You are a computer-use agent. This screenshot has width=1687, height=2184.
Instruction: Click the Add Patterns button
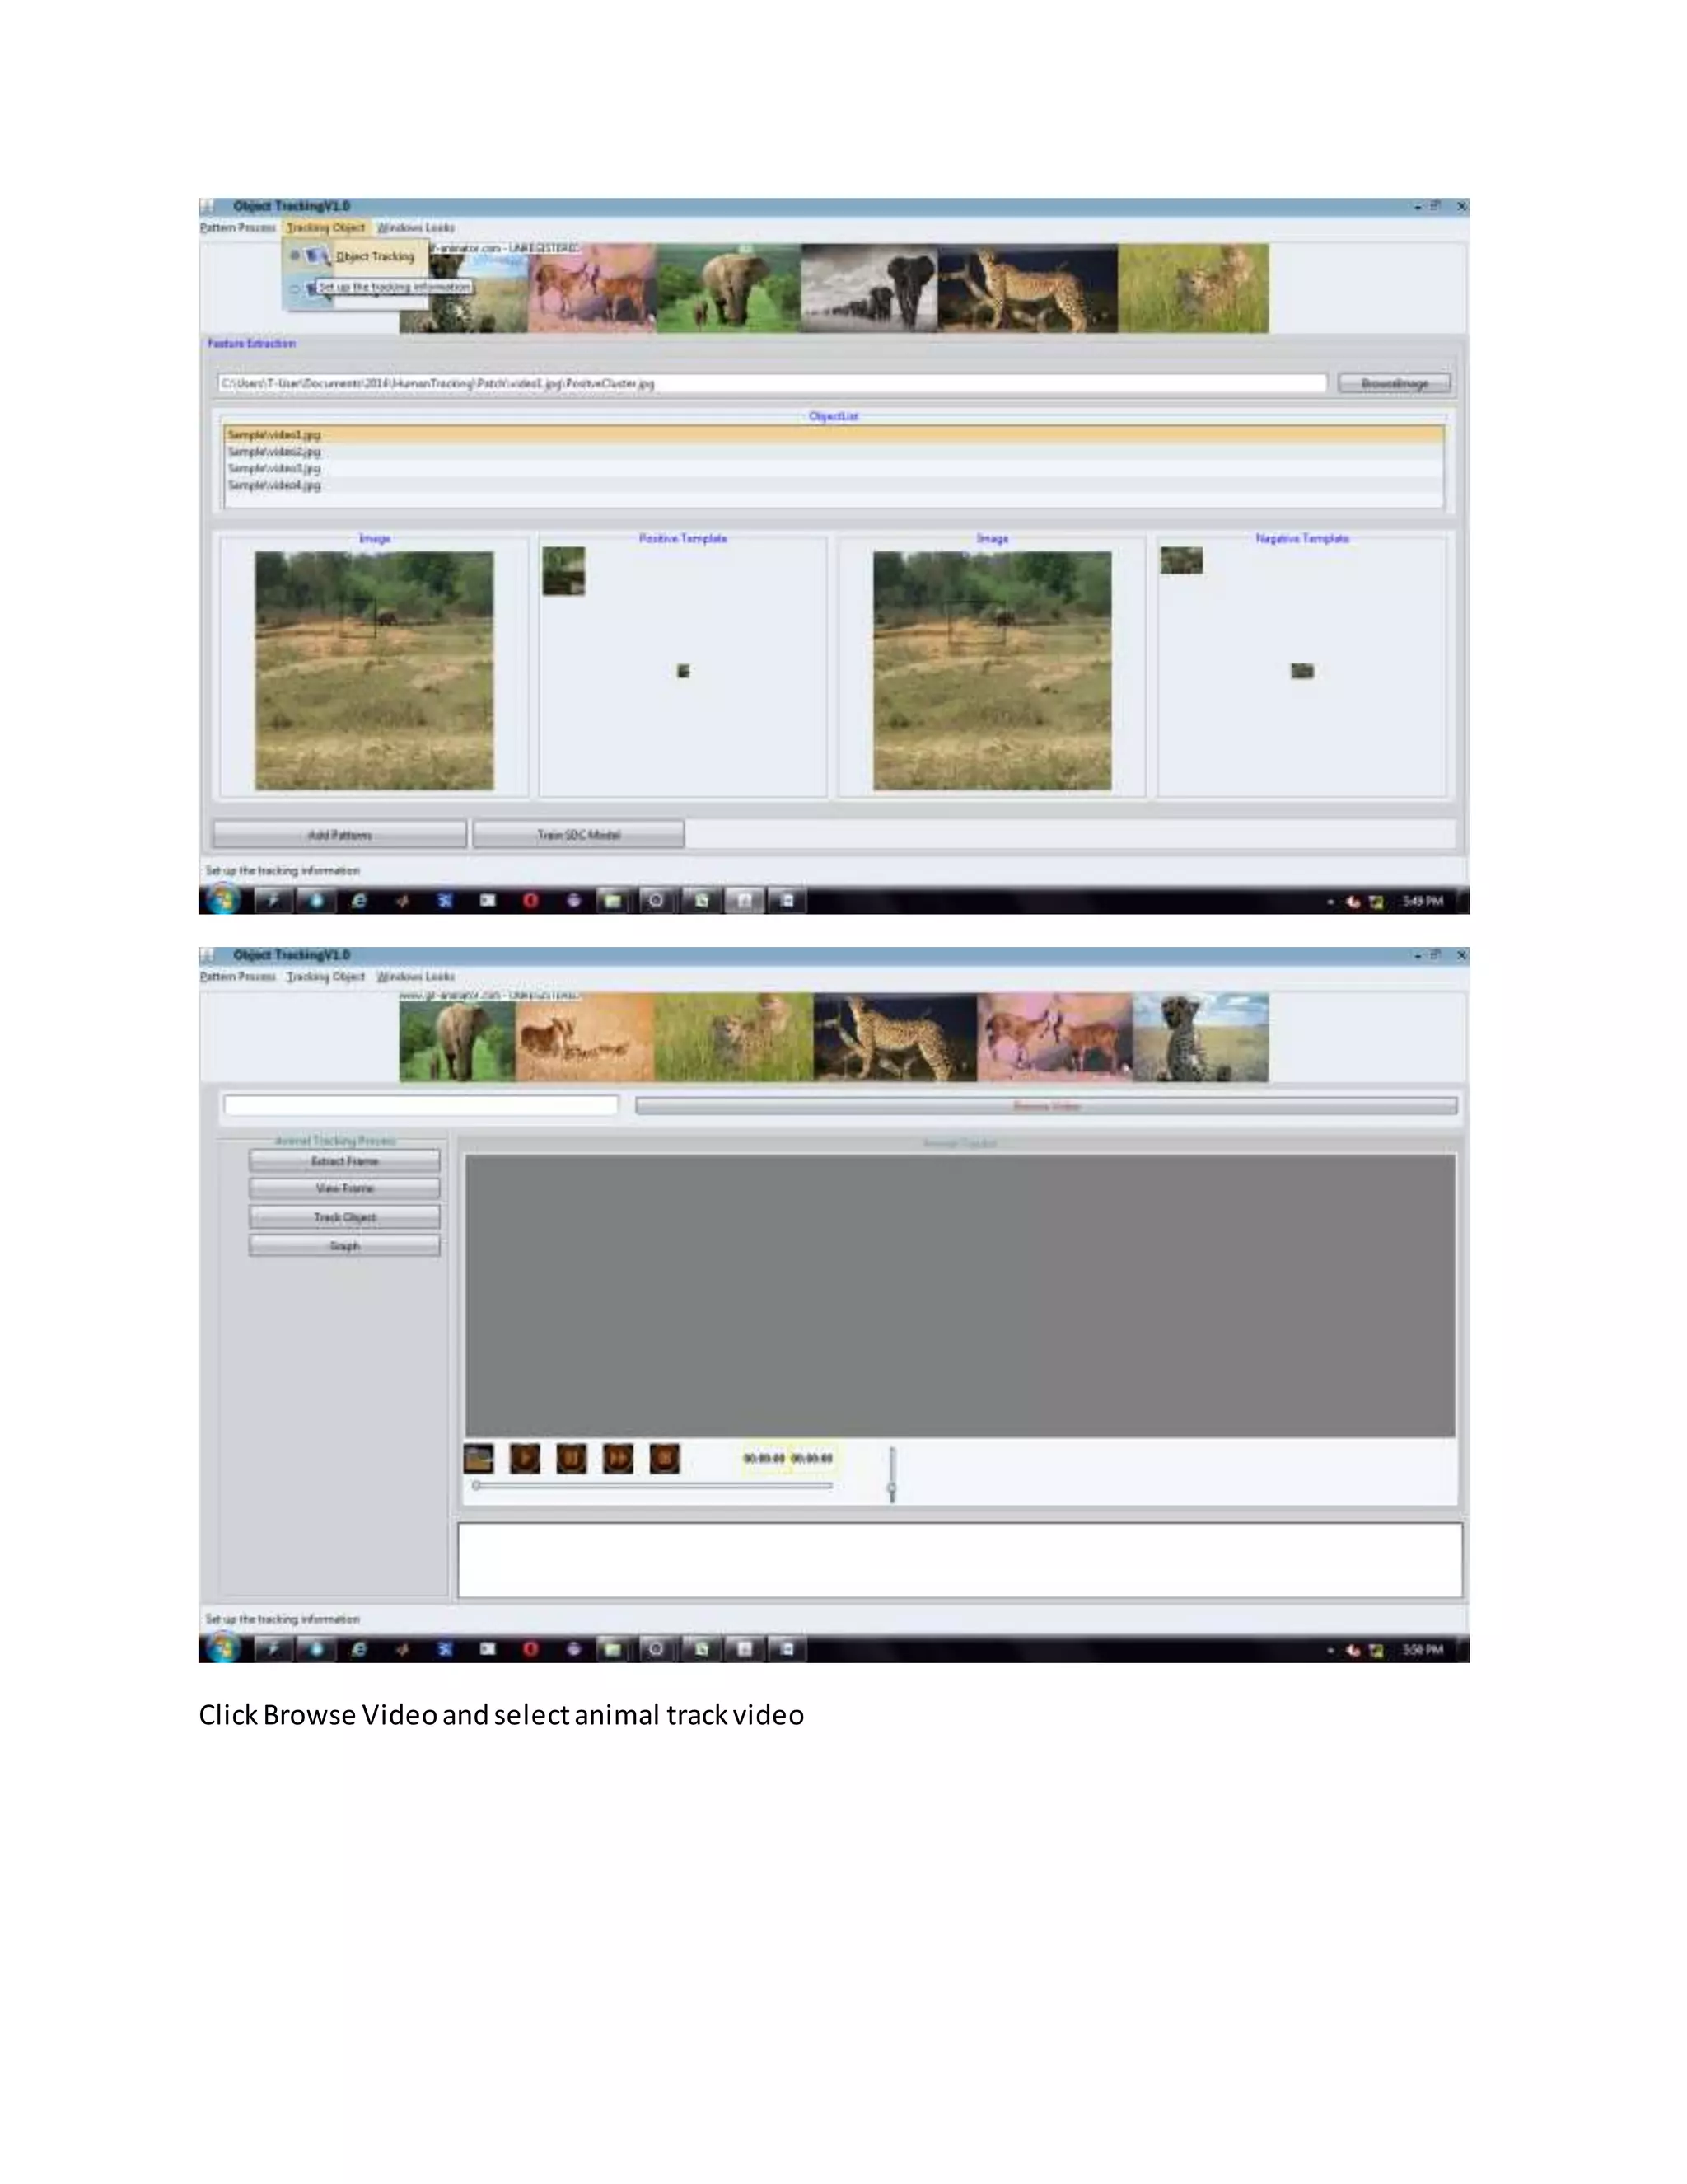click(x=340, y=835)
